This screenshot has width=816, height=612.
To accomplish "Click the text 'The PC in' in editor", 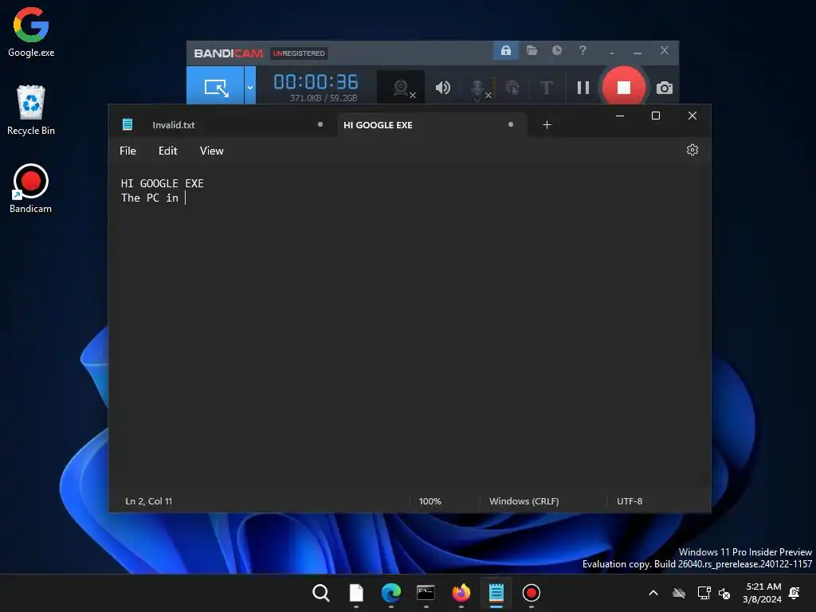I will point(150,198).
